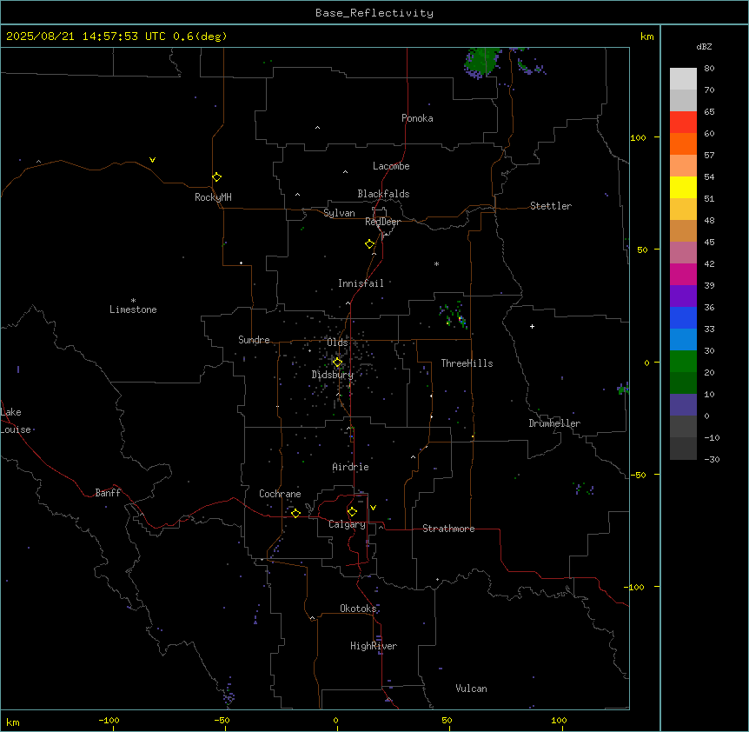Viewport: 749px width, 732px height.
Task: Click the white asterisk above Limestone label
Action: (133, 301)
